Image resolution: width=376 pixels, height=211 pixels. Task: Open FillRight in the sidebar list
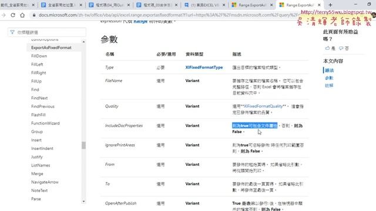39,73
